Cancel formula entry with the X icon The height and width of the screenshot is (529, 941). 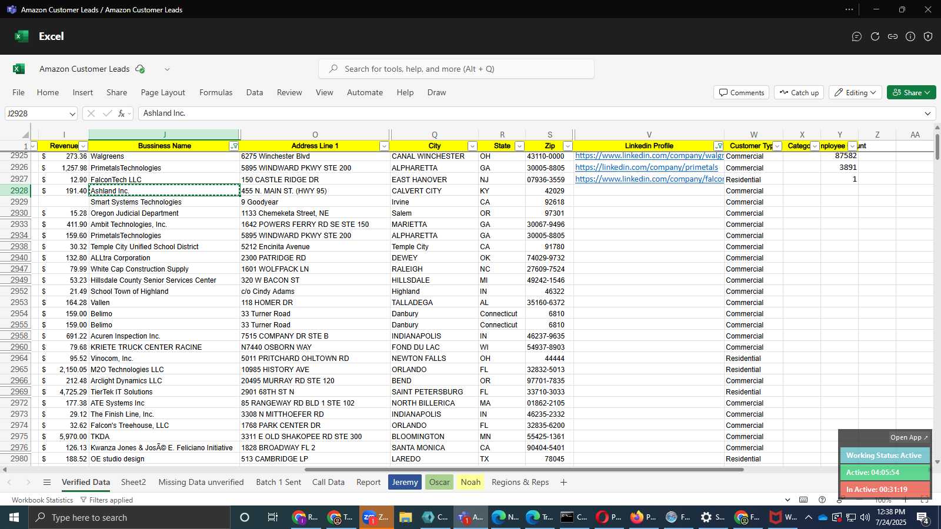(91, 113)
